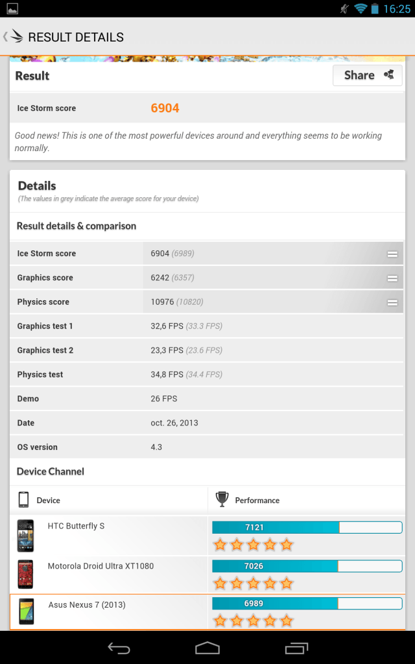
Task: Click the Share button
Action: pos(368,75)
